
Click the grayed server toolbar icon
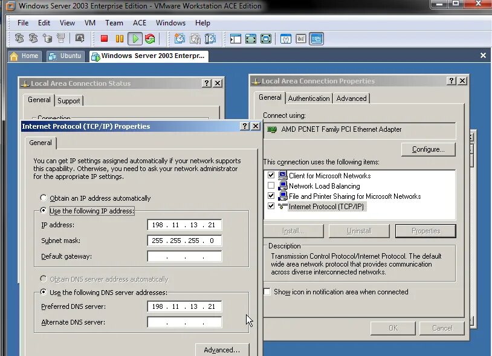61,39
